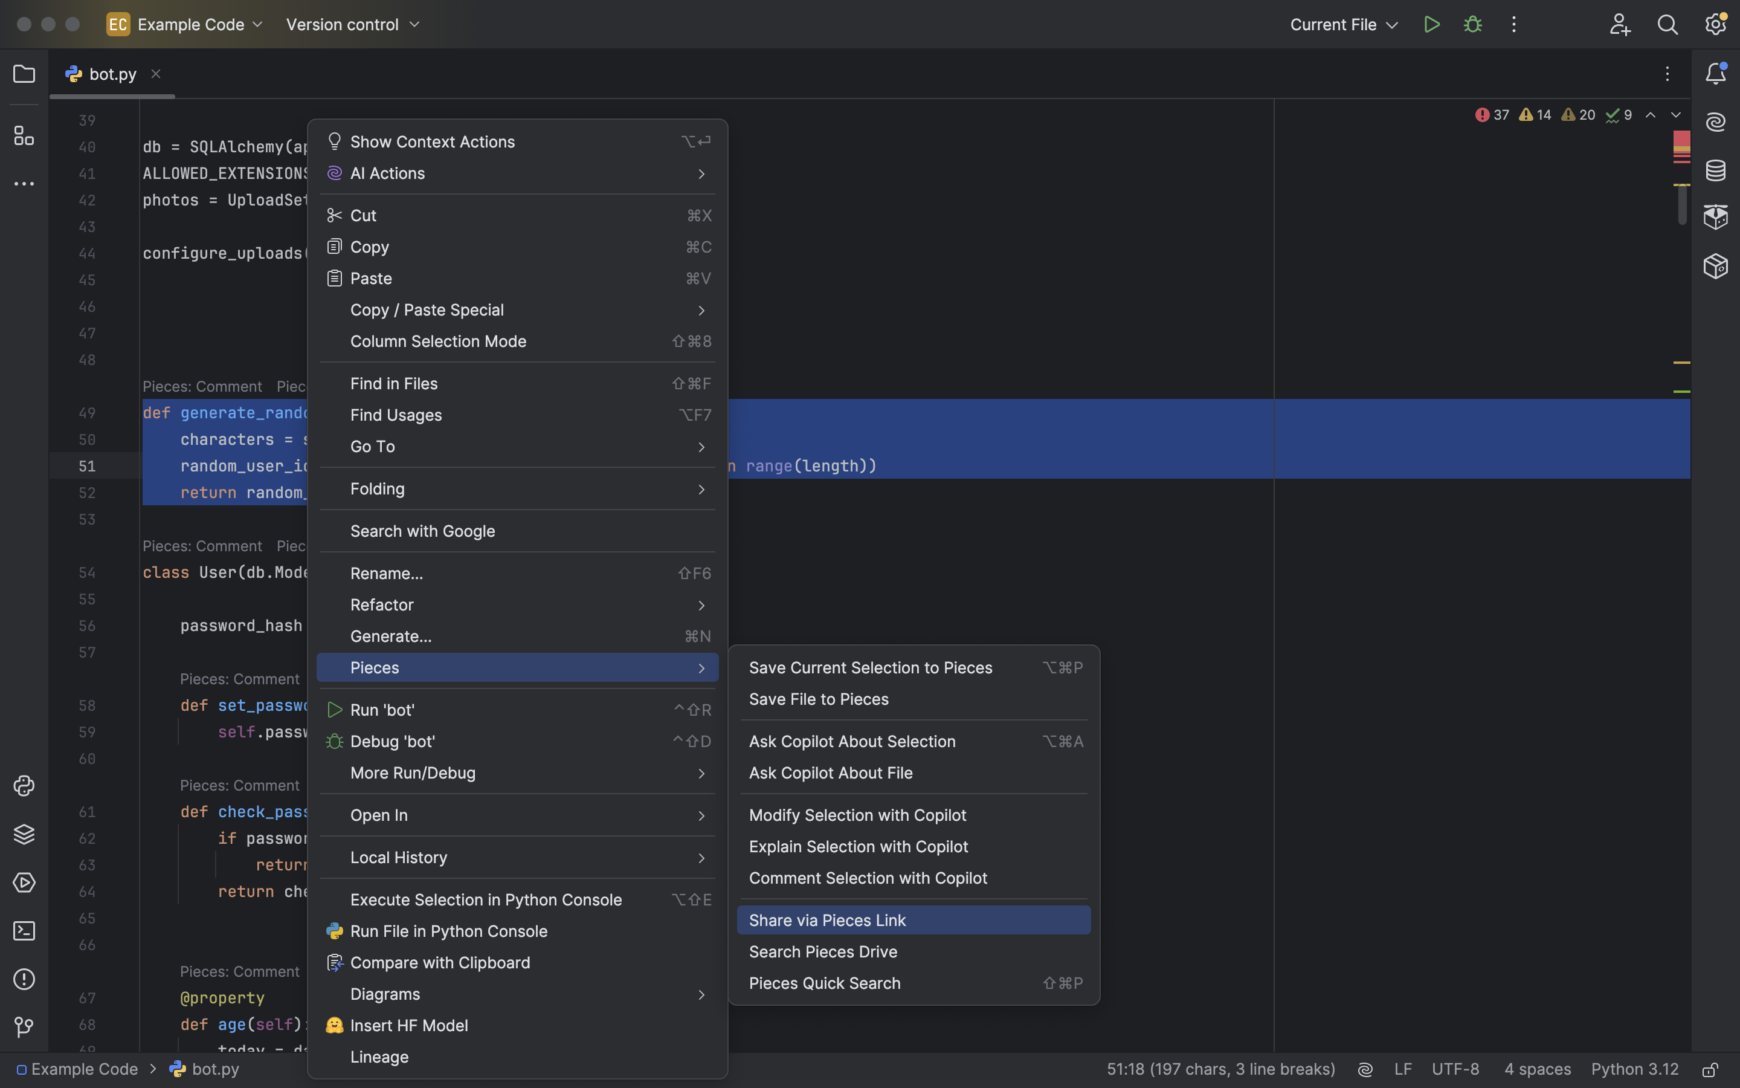Open more run actions vertical dots

click(x=1513, y=24)
